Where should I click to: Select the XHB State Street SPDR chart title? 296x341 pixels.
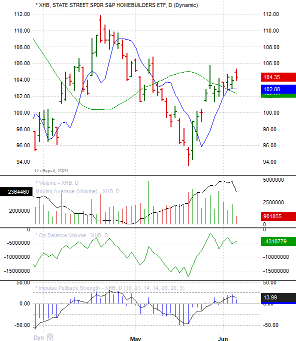[117, 5]
